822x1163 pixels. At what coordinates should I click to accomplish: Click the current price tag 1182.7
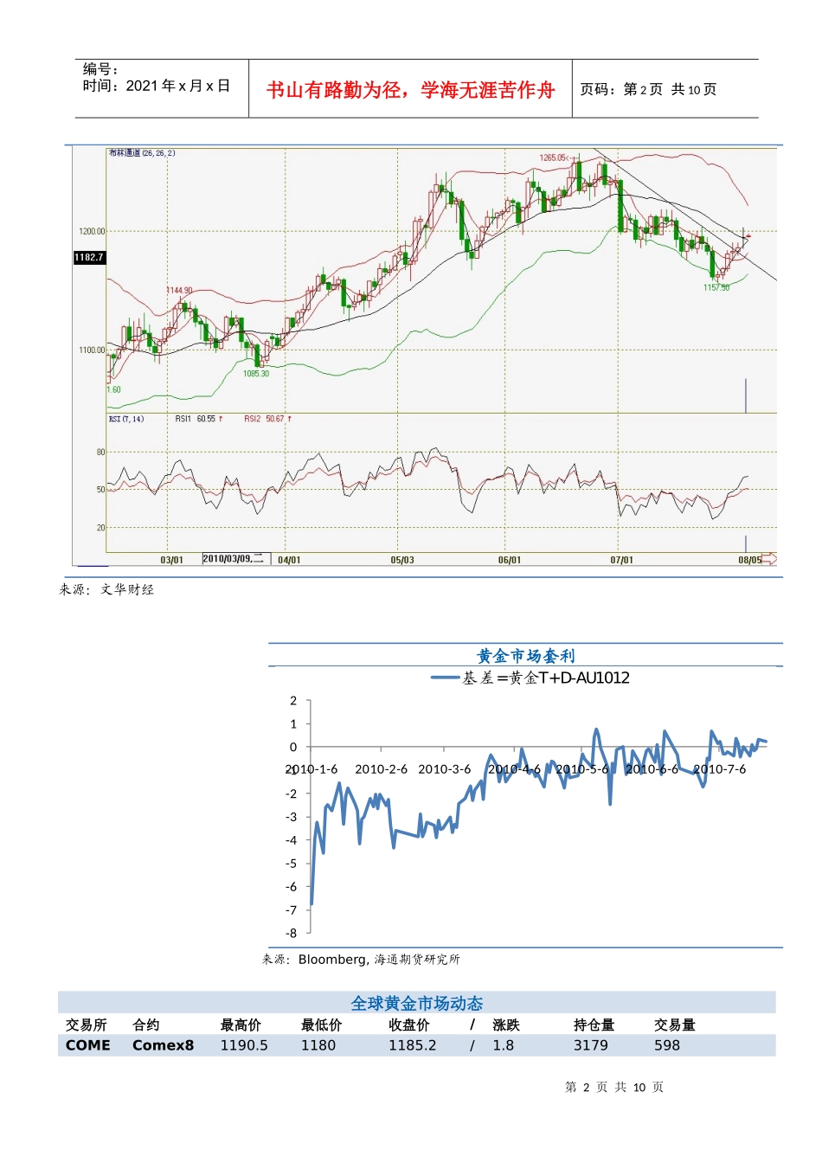click(x=89, y=257)
